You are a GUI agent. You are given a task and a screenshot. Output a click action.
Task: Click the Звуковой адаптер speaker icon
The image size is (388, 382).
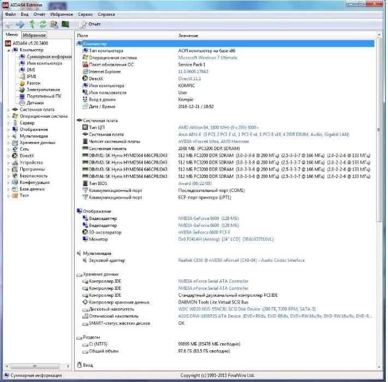click(85, 260)
